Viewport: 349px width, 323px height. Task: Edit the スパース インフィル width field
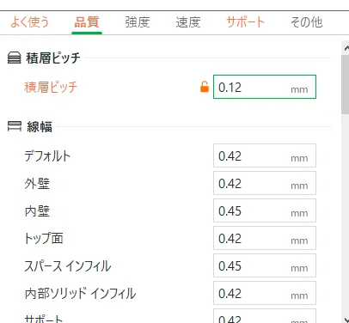[265, 265]
